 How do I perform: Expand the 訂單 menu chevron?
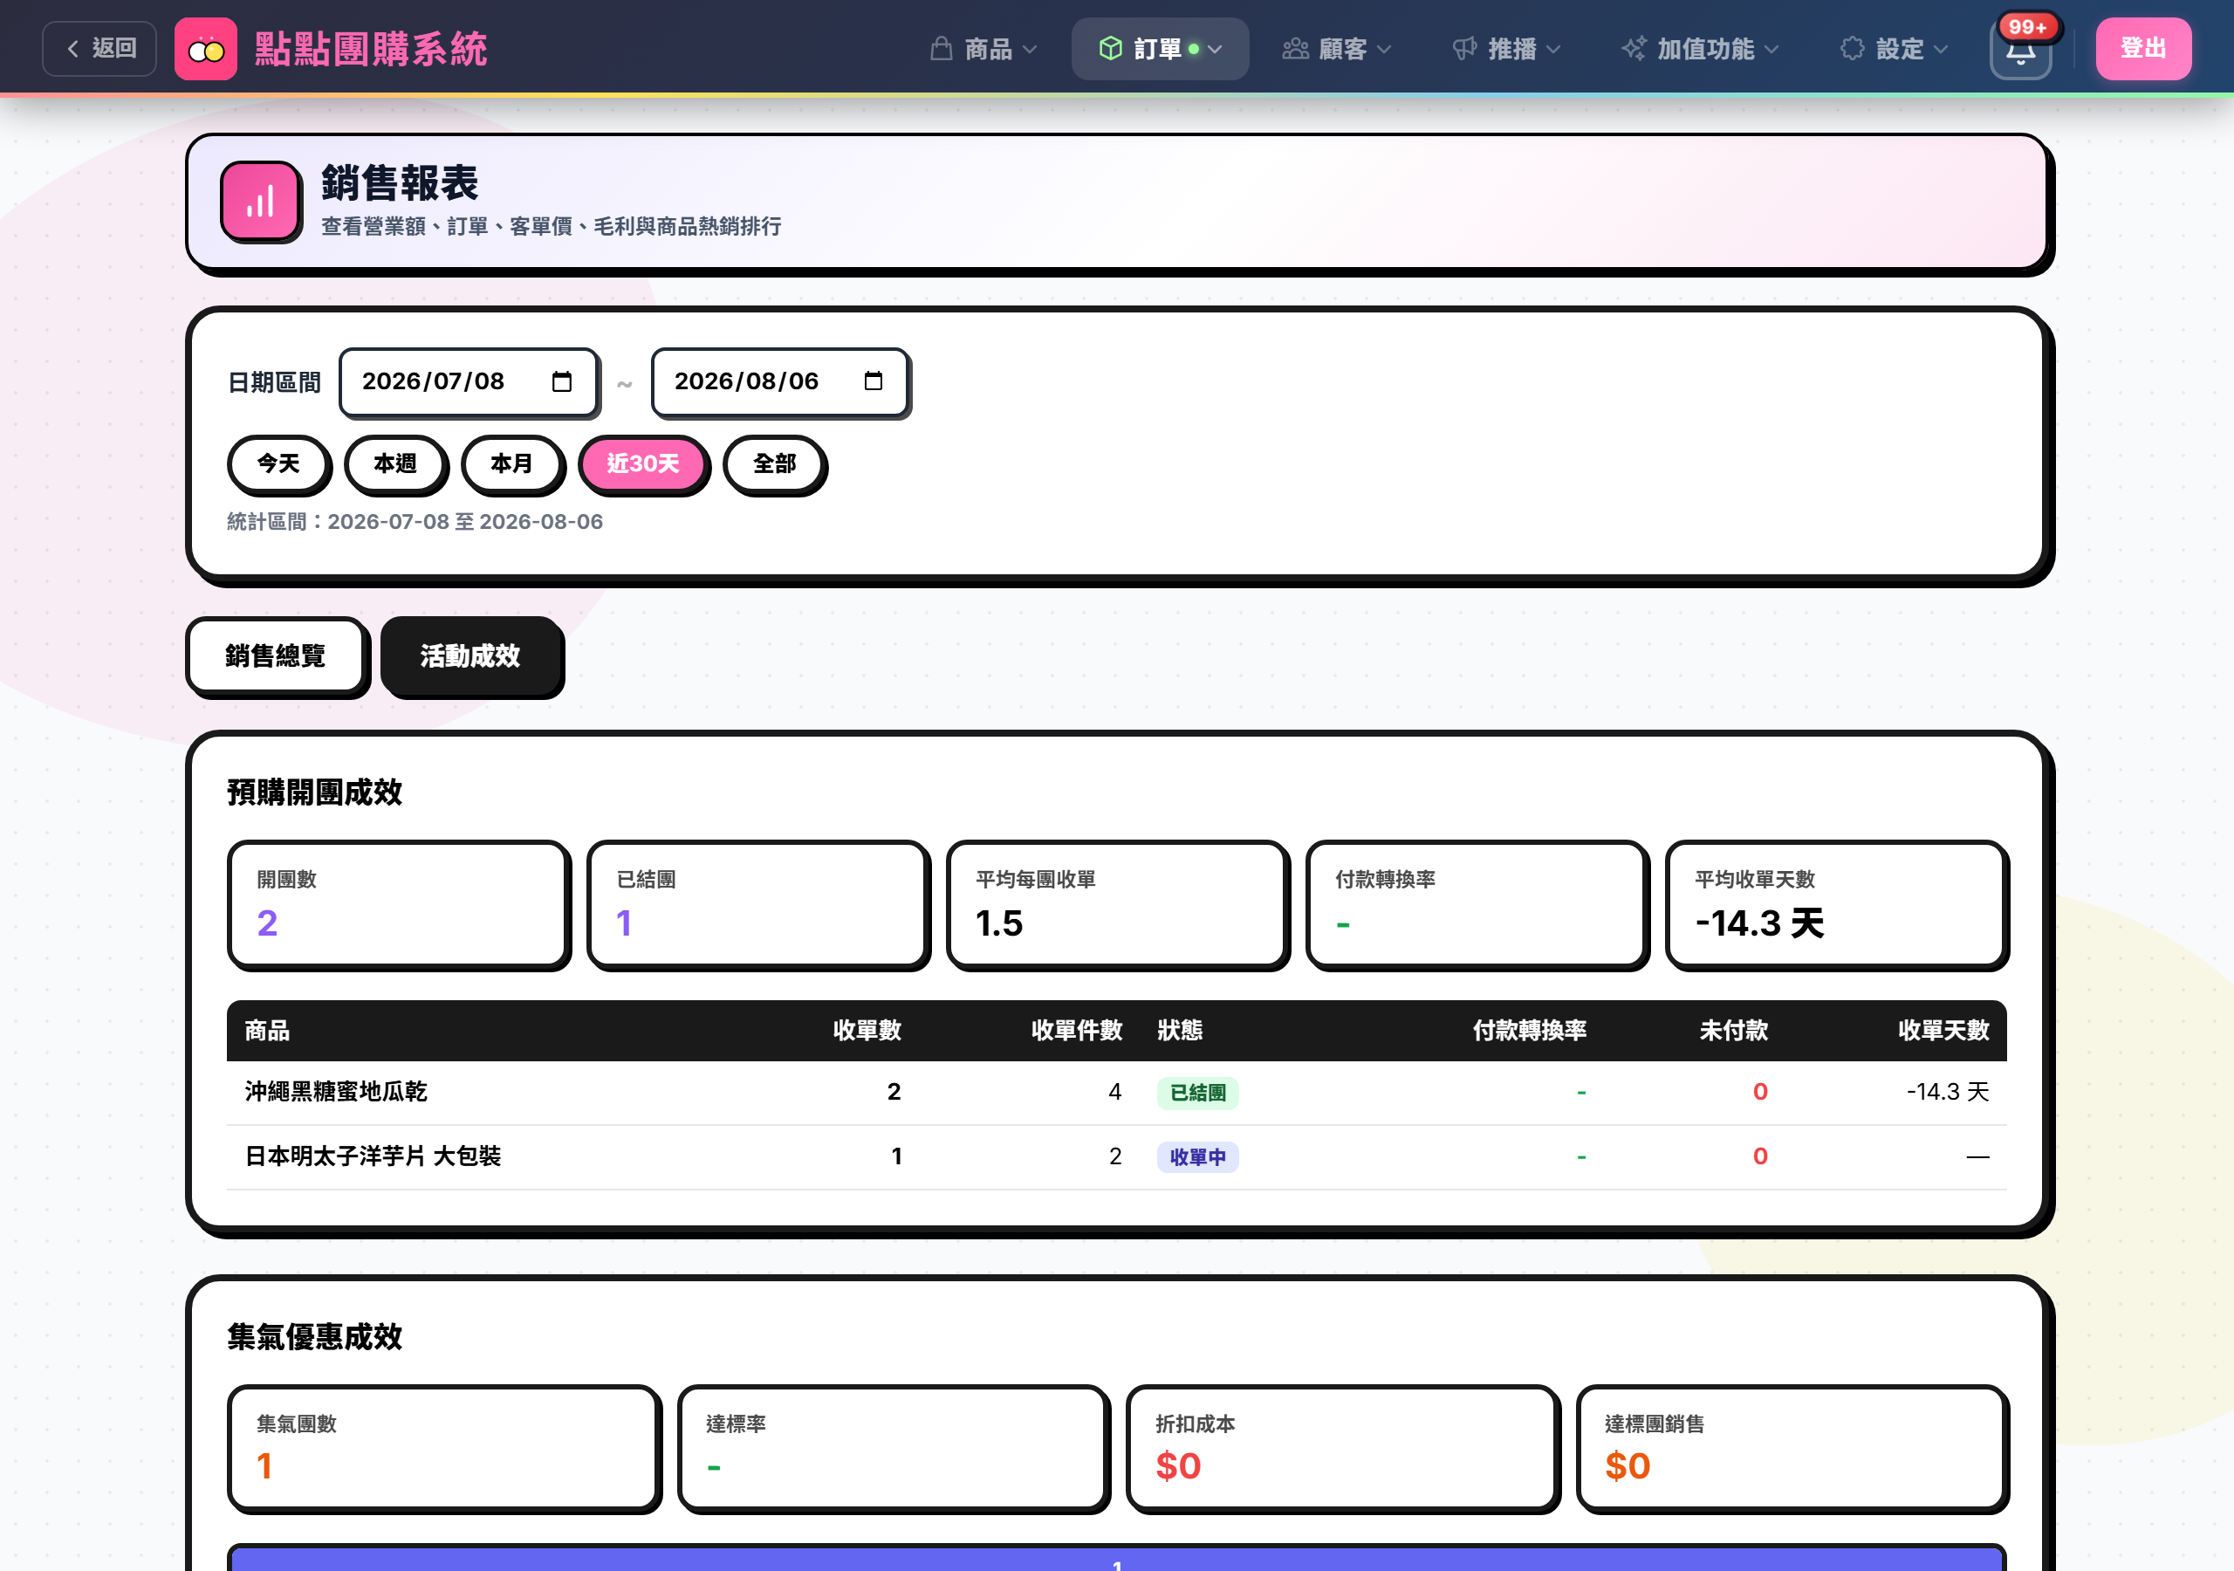(1216, 50)
